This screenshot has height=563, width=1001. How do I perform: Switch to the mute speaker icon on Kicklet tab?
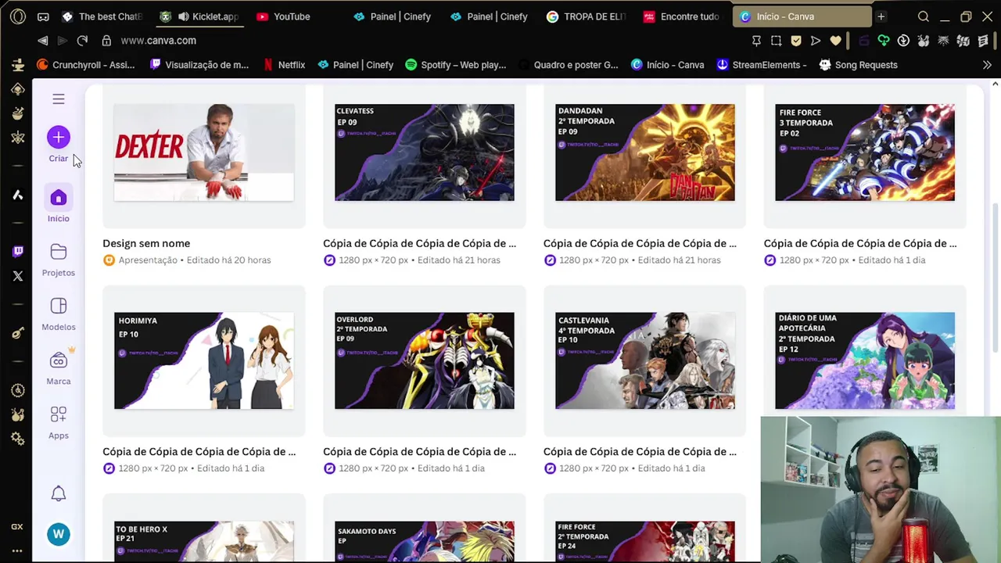point(183,16)
